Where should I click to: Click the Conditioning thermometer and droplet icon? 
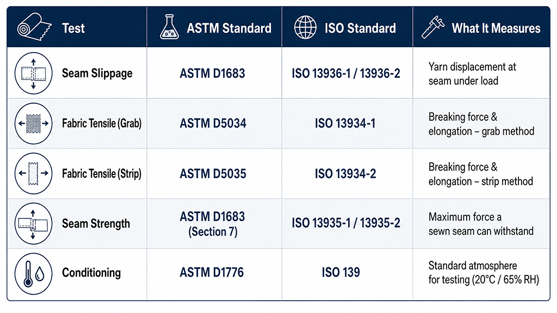[33, 274]
